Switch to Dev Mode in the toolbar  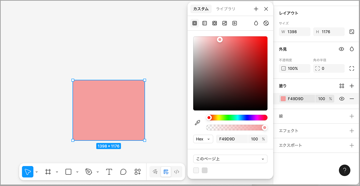tap(176, 172)
